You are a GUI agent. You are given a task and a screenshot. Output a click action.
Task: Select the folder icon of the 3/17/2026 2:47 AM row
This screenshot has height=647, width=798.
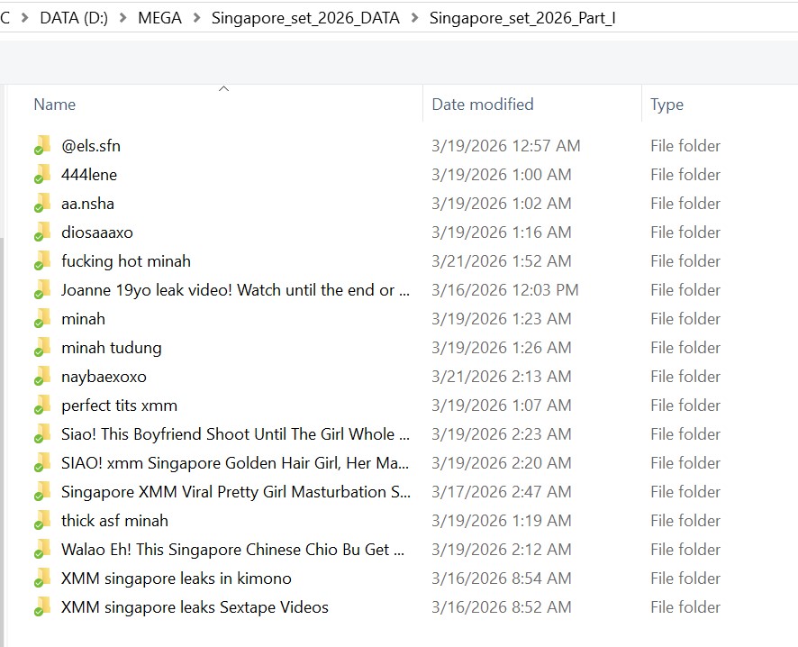click(42, 491)
